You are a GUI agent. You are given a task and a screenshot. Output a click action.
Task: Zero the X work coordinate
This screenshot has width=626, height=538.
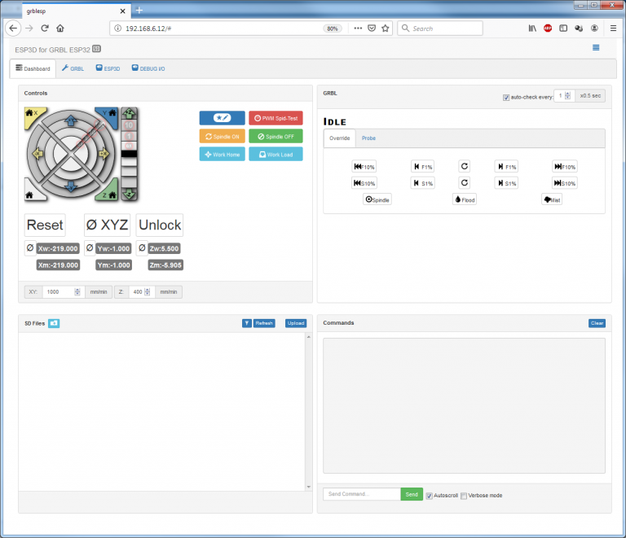(x=30, y=248)
